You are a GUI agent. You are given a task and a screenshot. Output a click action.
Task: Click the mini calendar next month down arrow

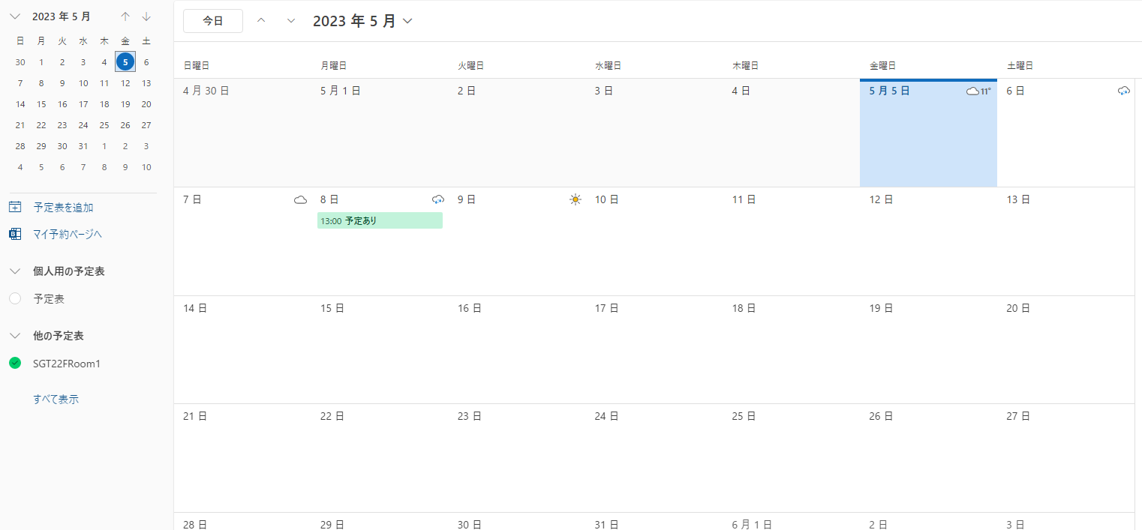pos(146,16)
